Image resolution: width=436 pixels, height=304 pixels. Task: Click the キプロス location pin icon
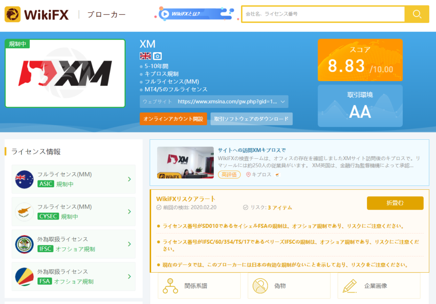(x=248, y=175)
